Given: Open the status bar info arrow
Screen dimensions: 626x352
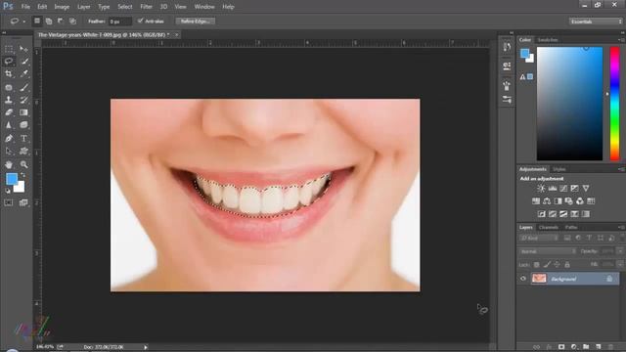Looking at the screenshot, I should click(x=146, y=347).
